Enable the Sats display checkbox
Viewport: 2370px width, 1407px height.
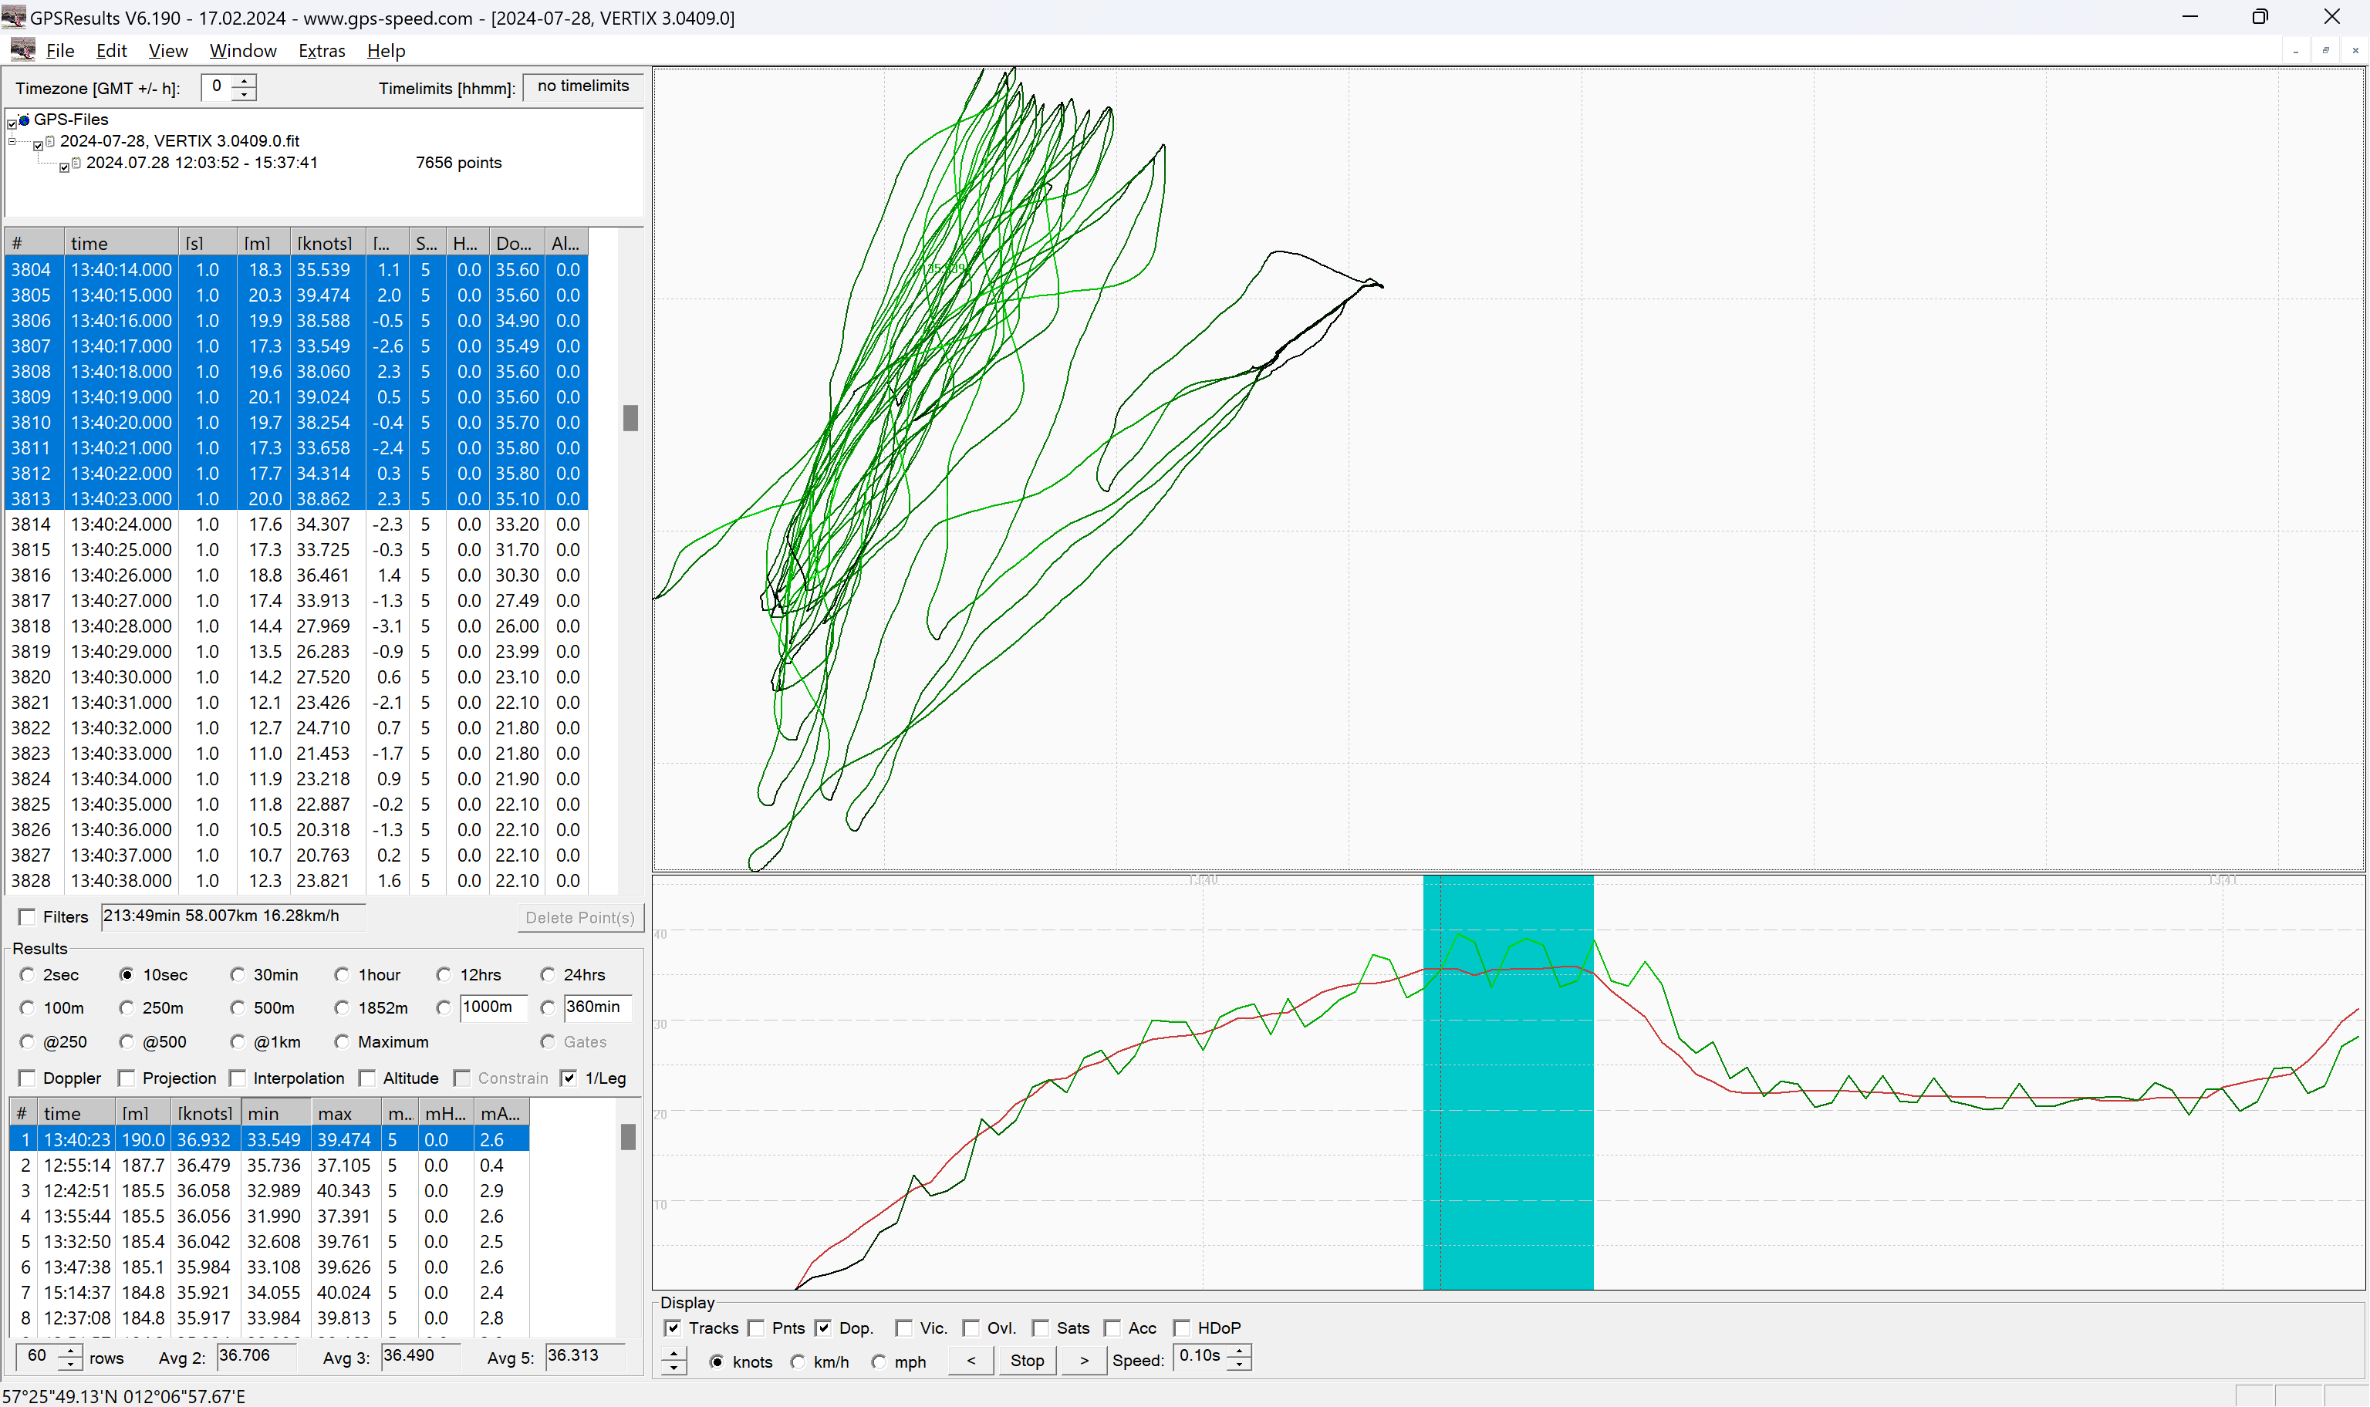coord(1040,1328)
